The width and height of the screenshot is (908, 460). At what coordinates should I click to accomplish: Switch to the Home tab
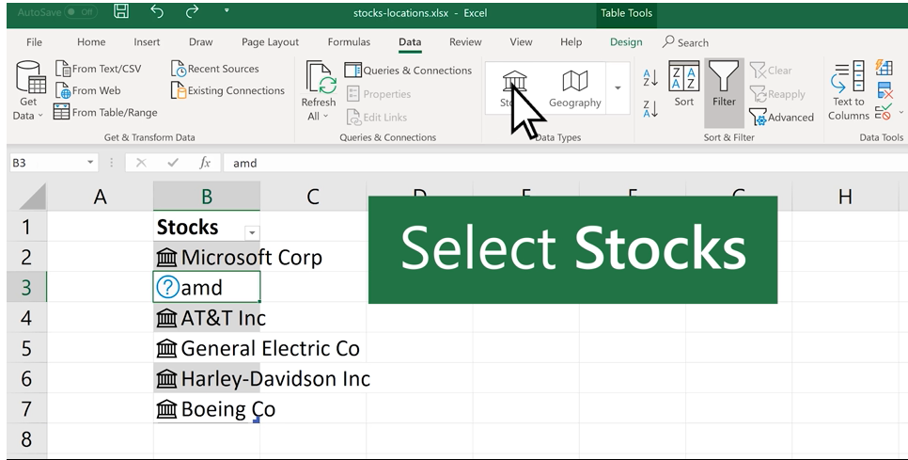[91, 42]
